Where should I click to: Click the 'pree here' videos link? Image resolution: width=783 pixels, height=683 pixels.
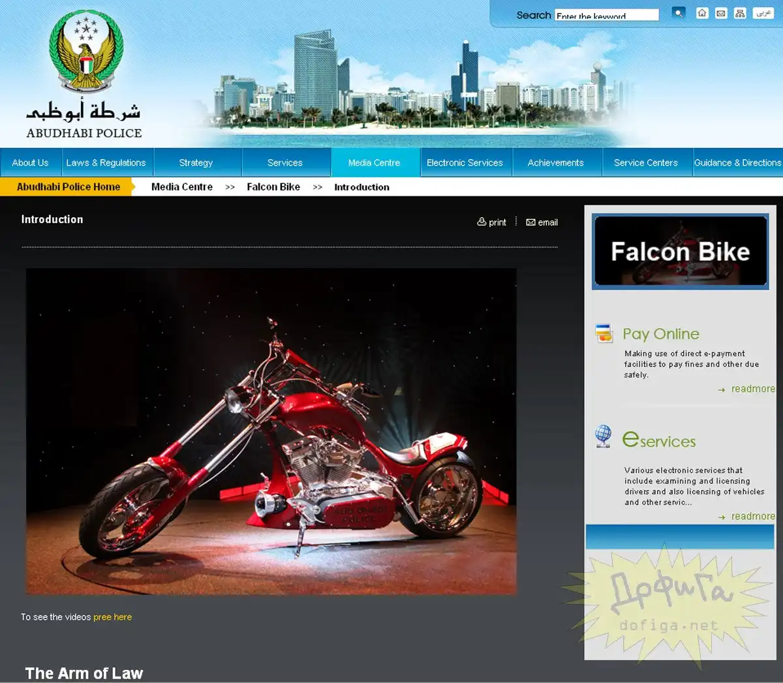click(112, 617)
